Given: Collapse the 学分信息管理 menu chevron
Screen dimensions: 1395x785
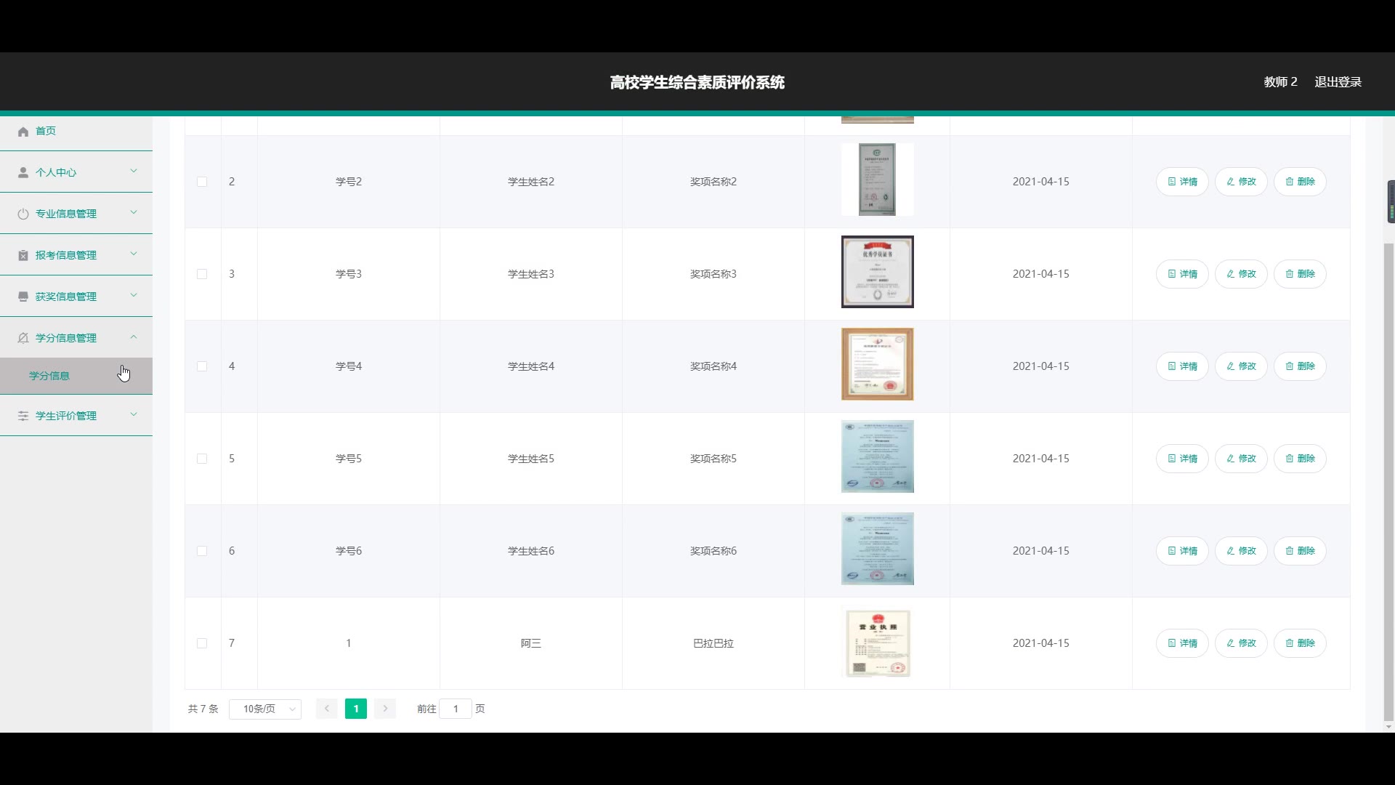Looking at the screenshot, I should 134,337.
